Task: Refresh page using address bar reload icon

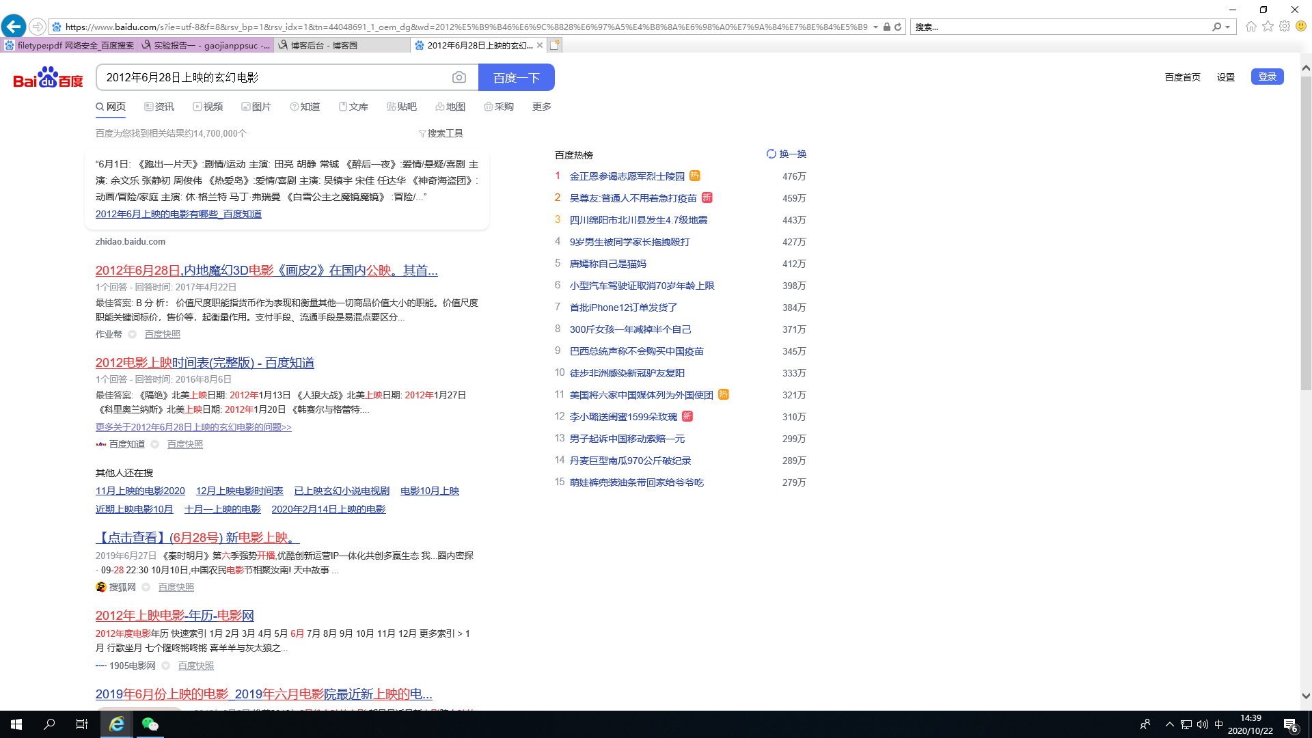Action: (x=898, y=27)
